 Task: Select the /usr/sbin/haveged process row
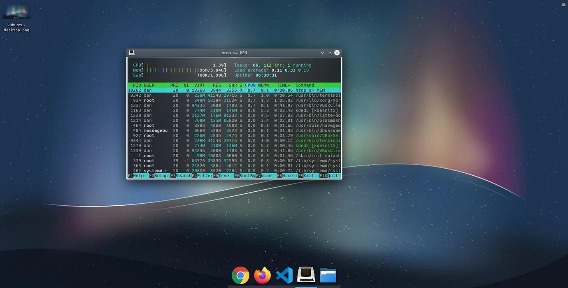[234, 125]
